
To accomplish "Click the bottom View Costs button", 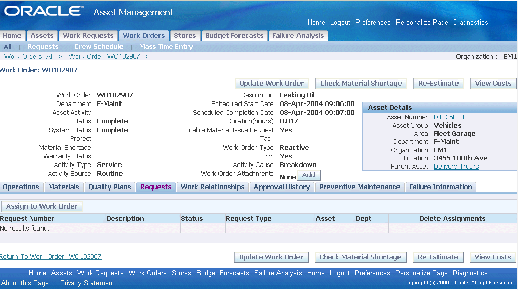I will tap(493, 257).
